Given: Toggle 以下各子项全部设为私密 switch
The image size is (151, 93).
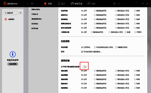Looking at the screenshot, I should tap(84, 67).
